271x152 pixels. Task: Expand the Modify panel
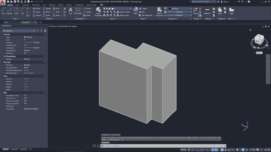tap(49, 19)
